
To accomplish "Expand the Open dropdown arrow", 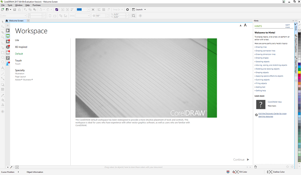I will (x=11, y=9).
